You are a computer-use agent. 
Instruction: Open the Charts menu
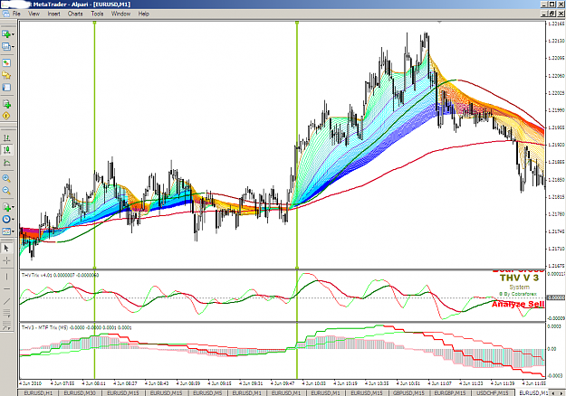[x=75, y=14]
